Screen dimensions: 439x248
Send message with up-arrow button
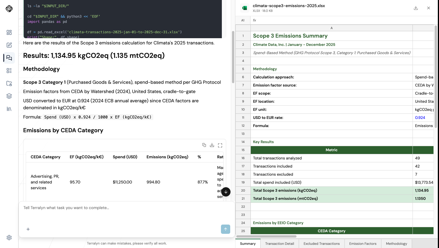click(226, 229)
